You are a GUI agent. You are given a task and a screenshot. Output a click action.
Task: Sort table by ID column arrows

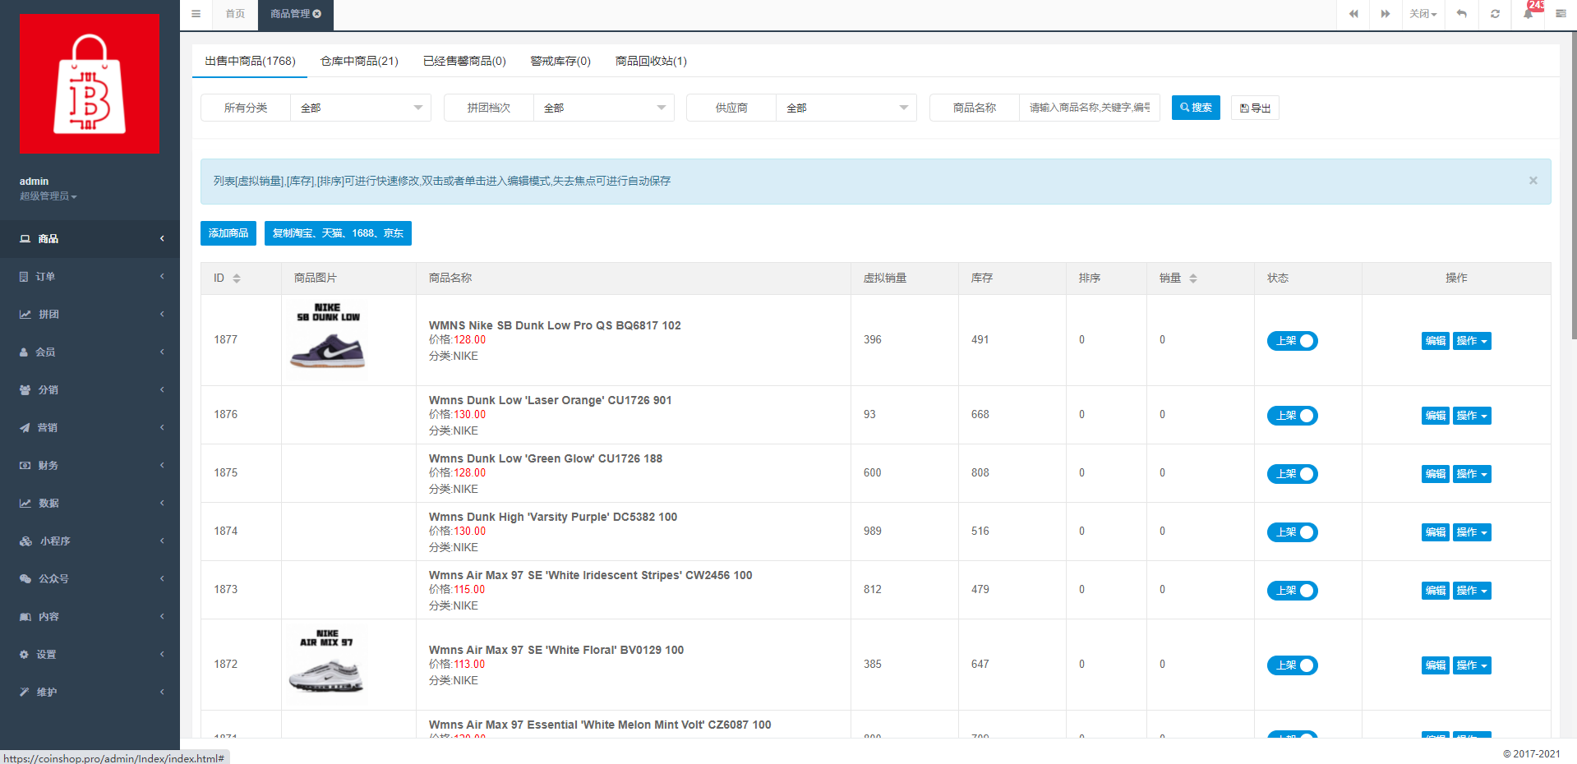click(x=237, y=278)
